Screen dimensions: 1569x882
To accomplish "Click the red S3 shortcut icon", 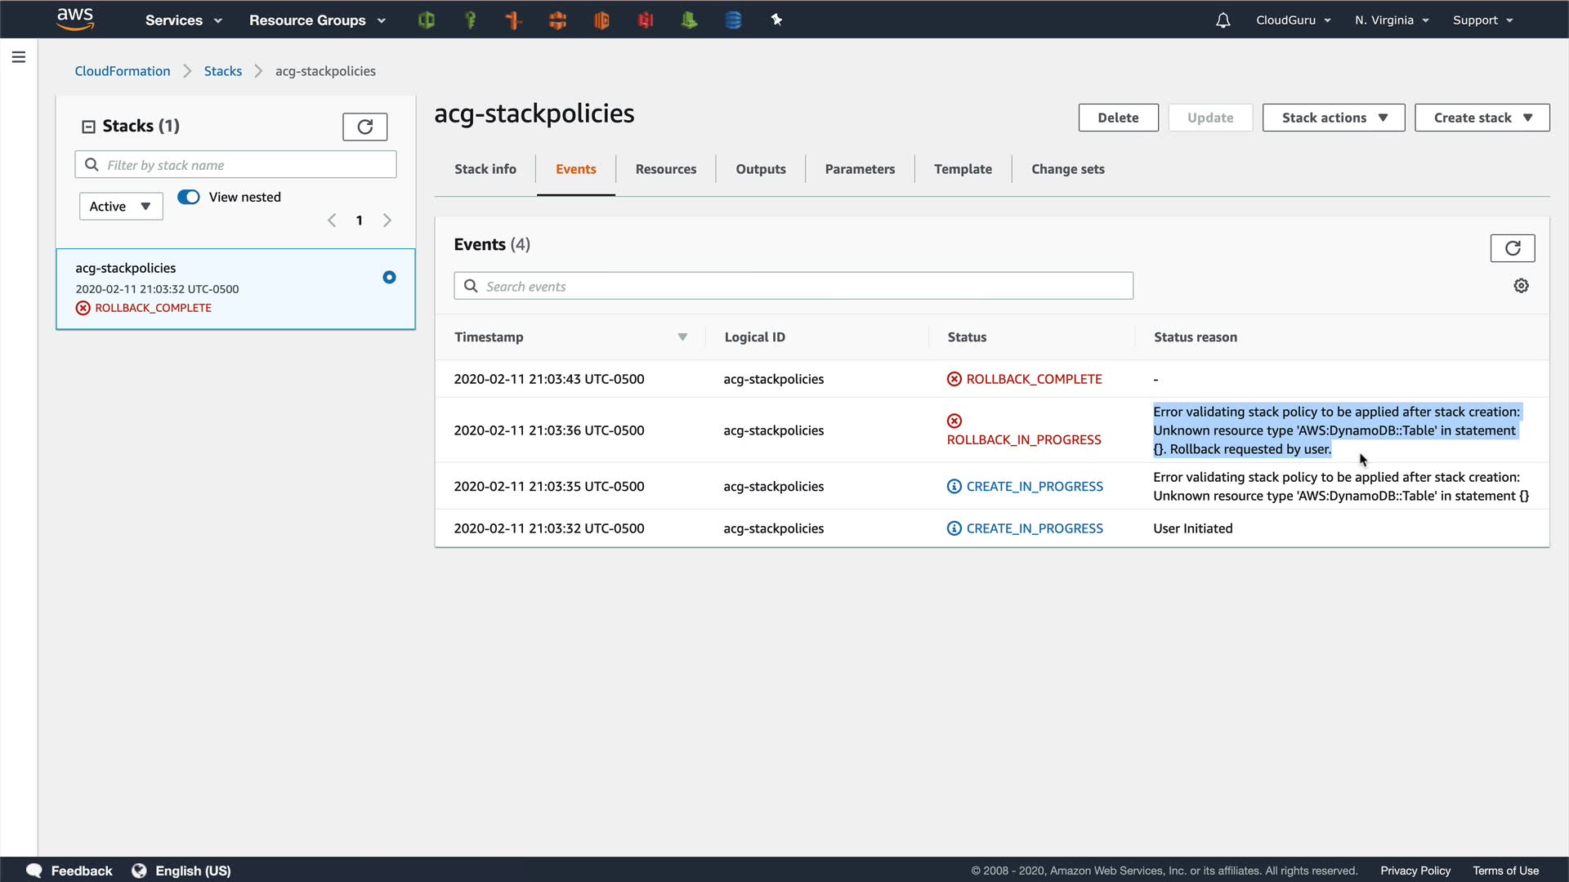I will [646, 20].
